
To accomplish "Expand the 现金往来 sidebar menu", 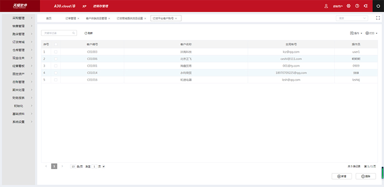I will coord(18,58).
